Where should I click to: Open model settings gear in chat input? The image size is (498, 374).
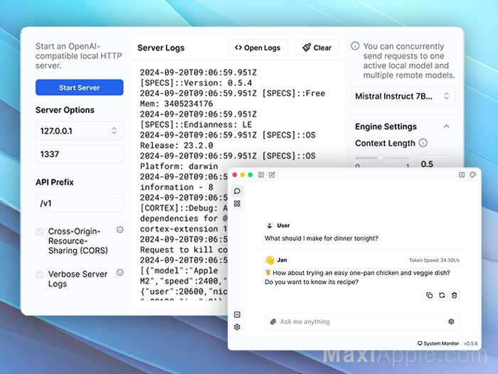451,321
